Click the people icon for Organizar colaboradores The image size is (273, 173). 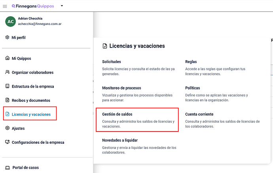tap(7, 72)
